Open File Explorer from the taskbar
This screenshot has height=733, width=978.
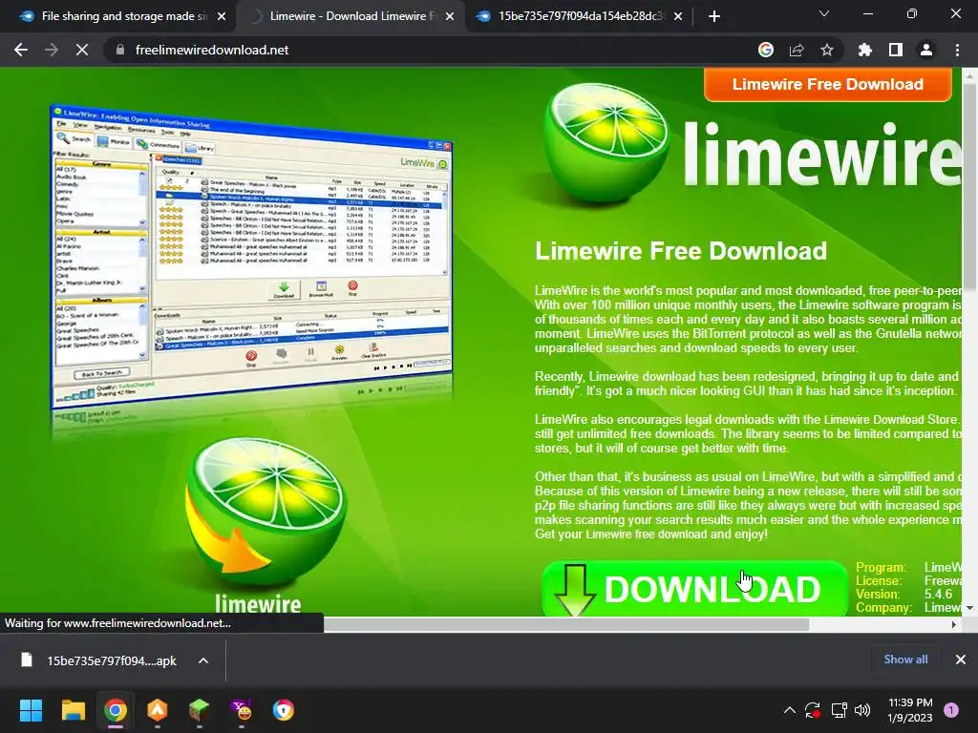73,710
